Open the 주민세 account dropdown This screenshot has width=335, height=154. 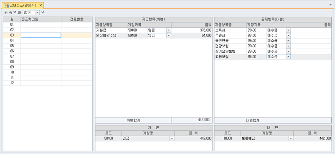288,35
